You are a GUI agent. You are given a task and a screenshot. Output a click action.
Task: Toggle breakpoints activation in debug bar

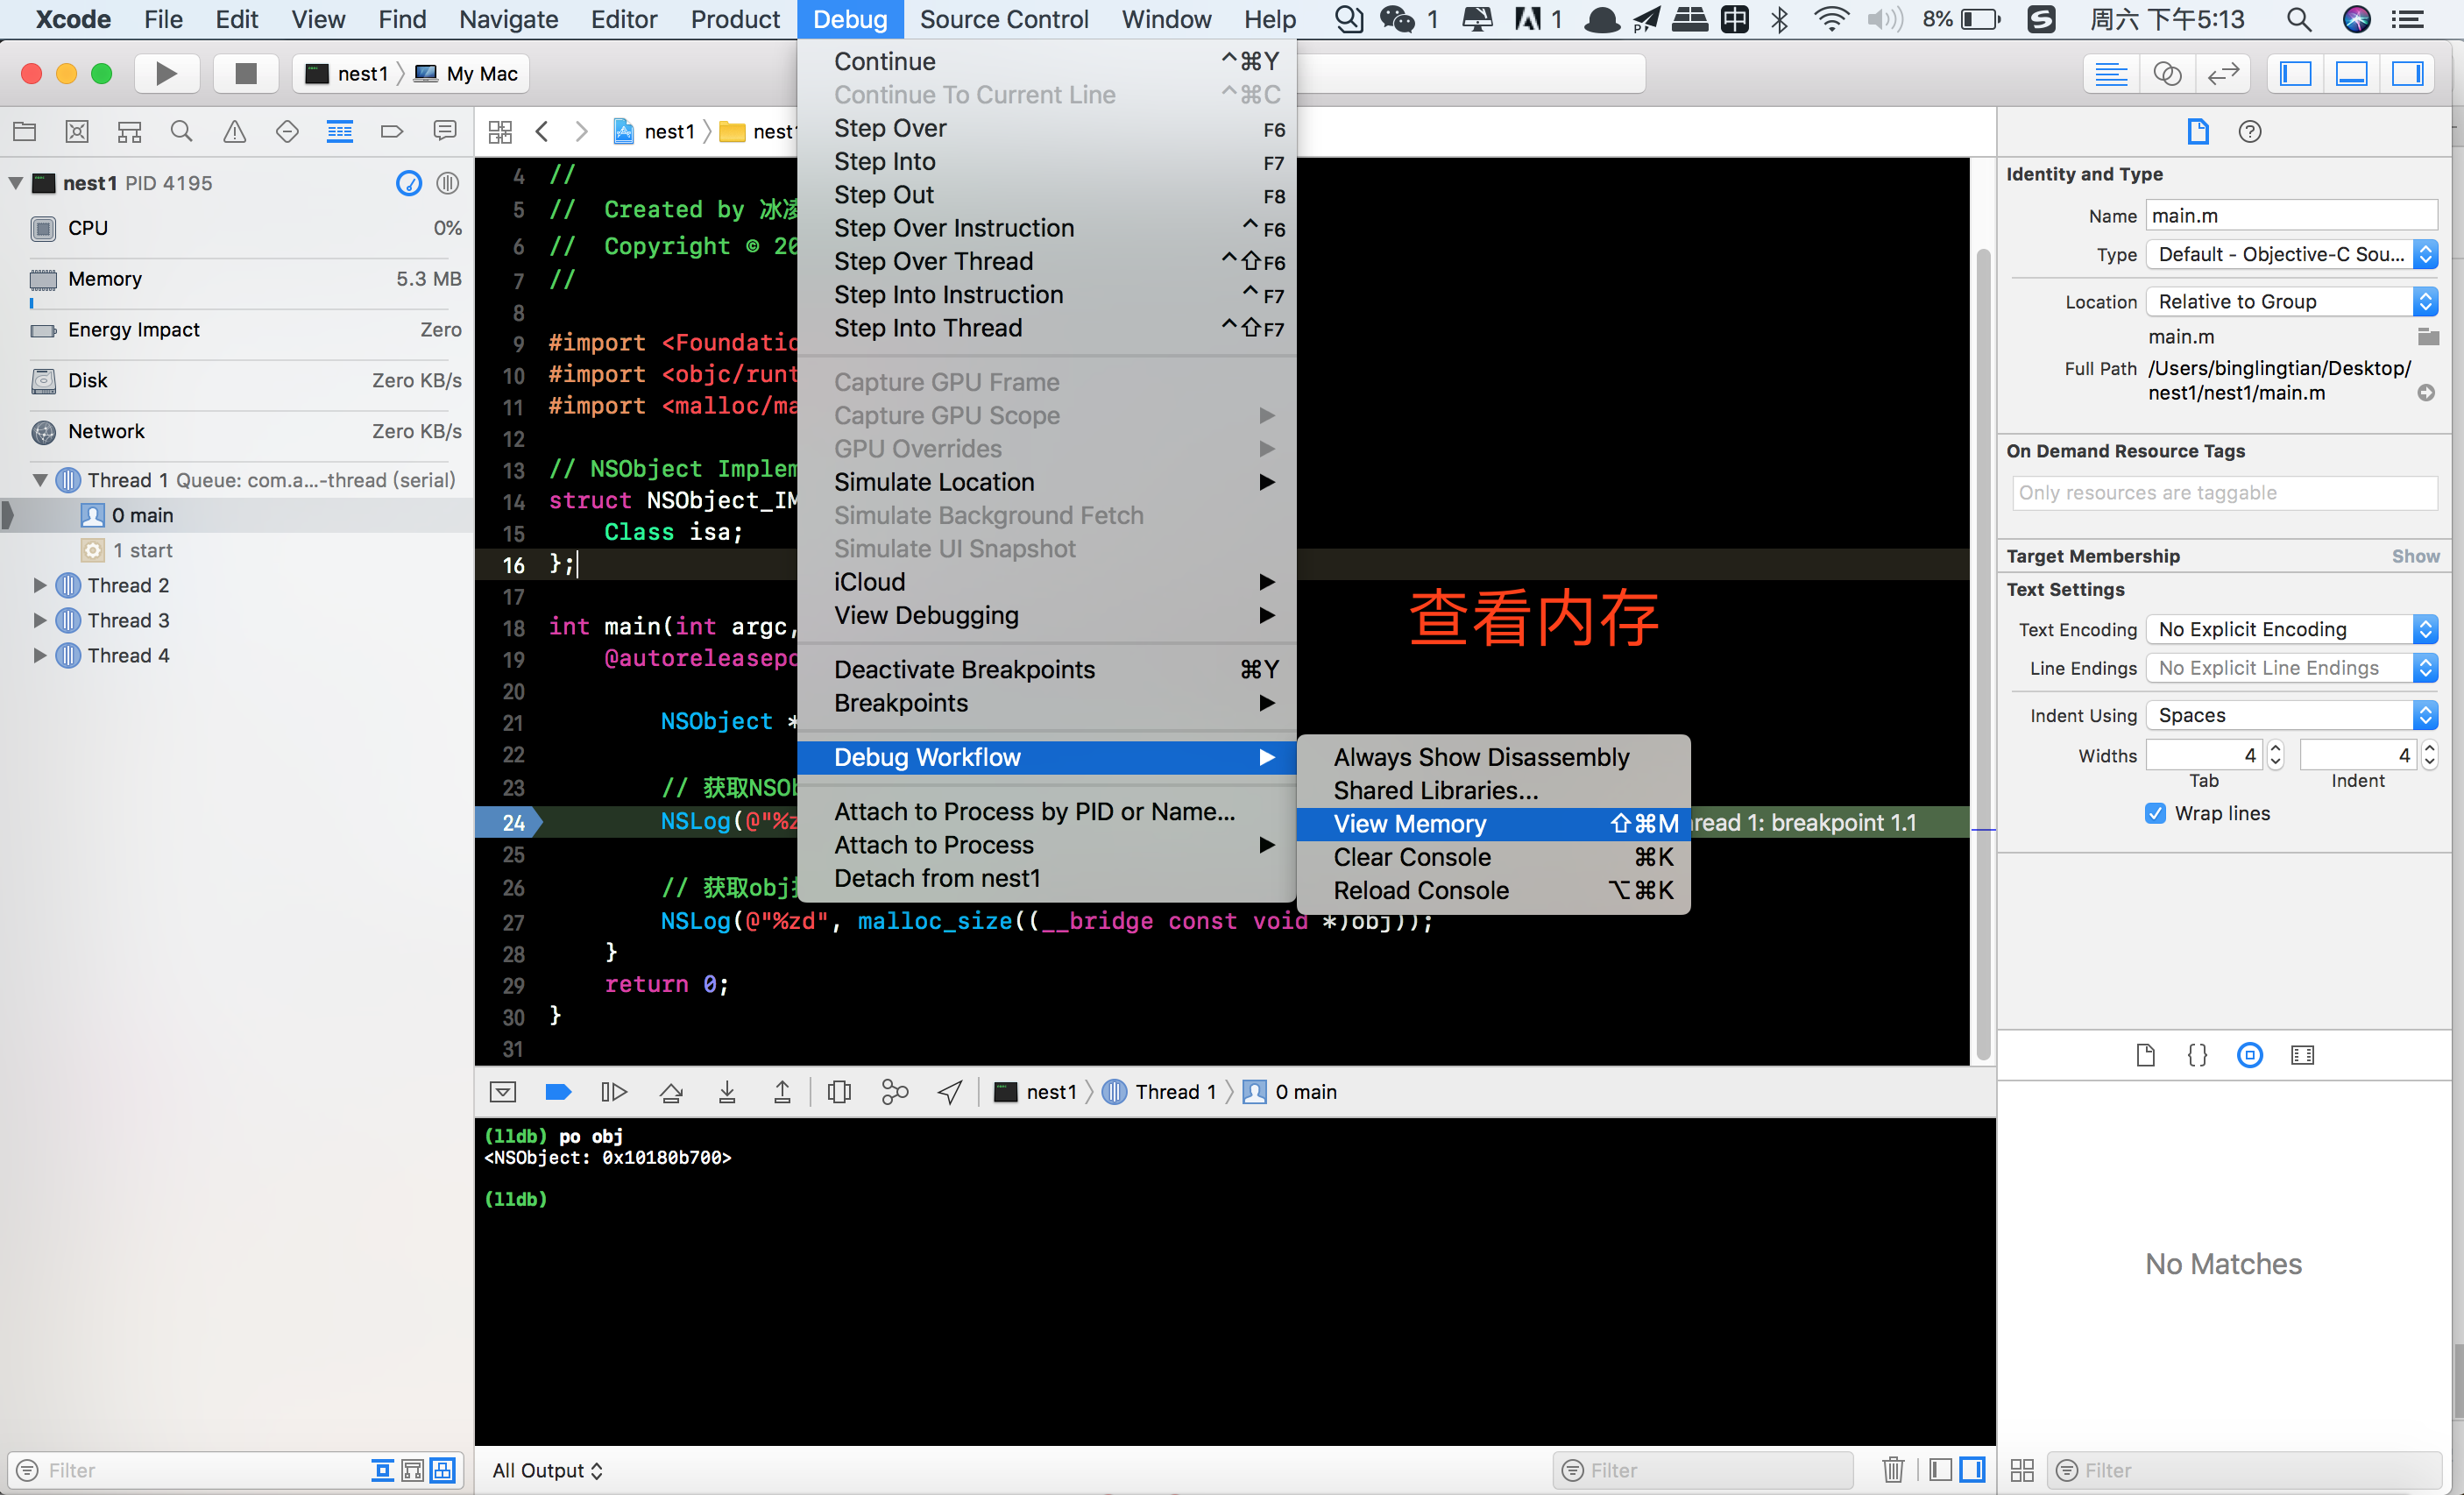[x=558, y=1092]
